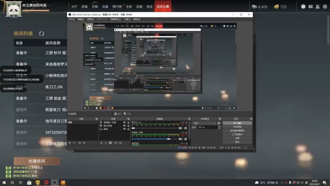Click 停止推流 in OBS controls
The height and width of the screenshot is (186, 330).
237,123
